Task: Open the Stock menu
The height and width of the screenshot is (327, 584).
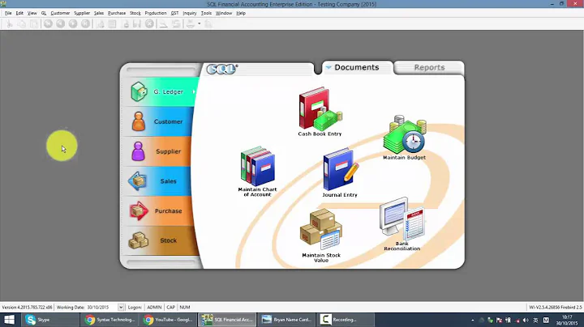Action: [135, 13]
